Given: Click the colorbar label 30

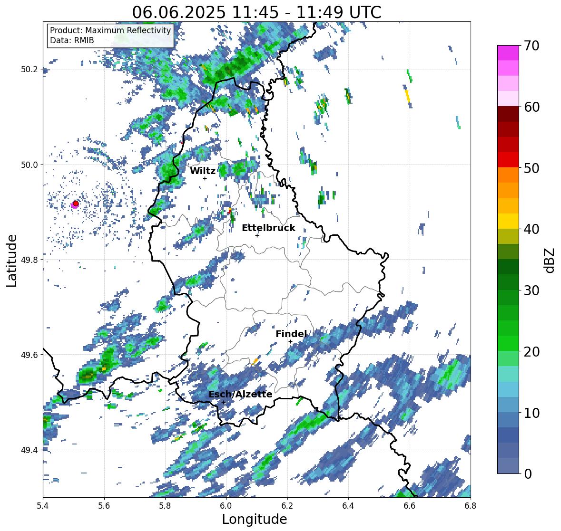Looking at the screenshot, I should pos(531,290).
